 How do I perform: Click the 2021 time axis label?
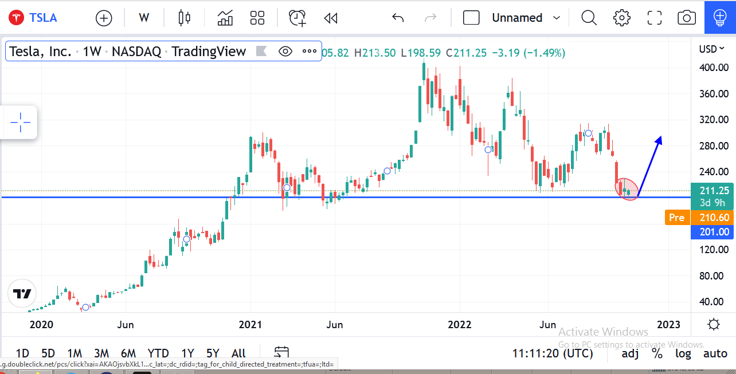pyautogui.click(x=250, y=325)
